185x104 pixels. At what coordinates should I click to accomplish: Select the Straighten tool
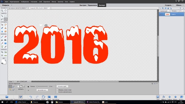click(x=5, y=55)
